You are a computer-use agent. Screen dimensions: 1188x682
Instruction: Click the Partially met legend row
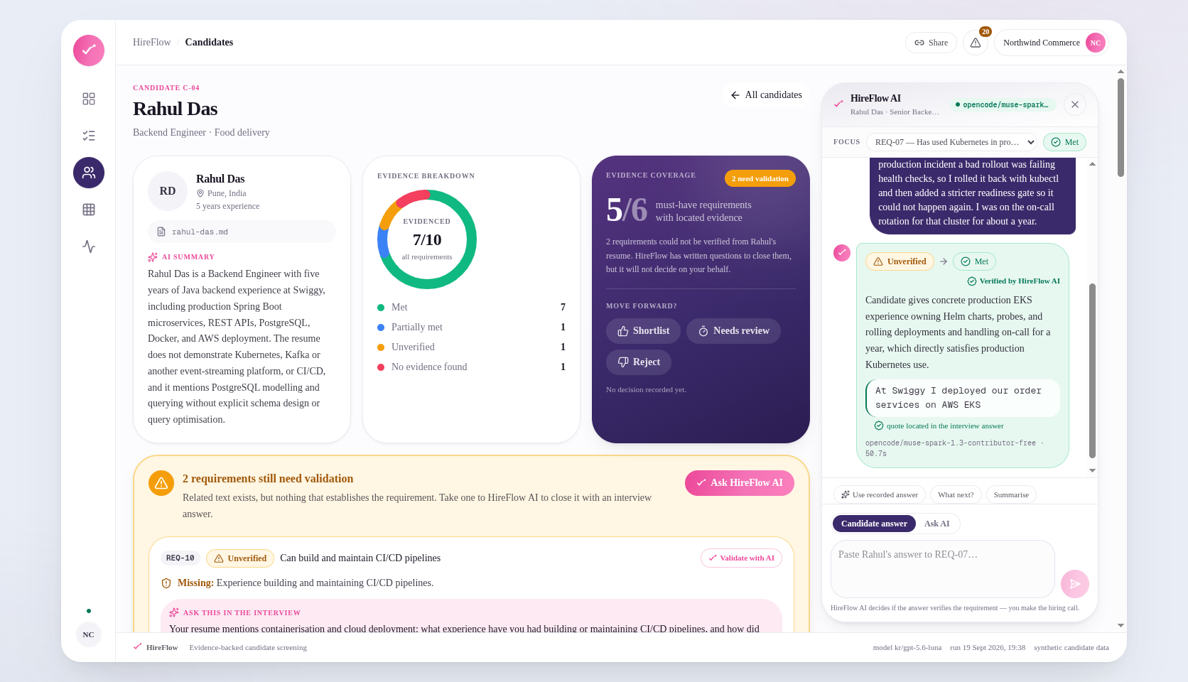[471, 327]
